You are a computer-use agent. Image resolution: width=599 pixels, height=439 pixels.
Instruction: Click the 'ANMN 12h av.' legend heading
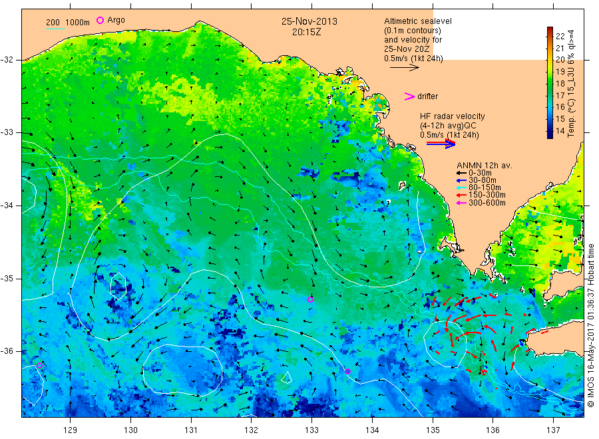[x=485, y=166]
